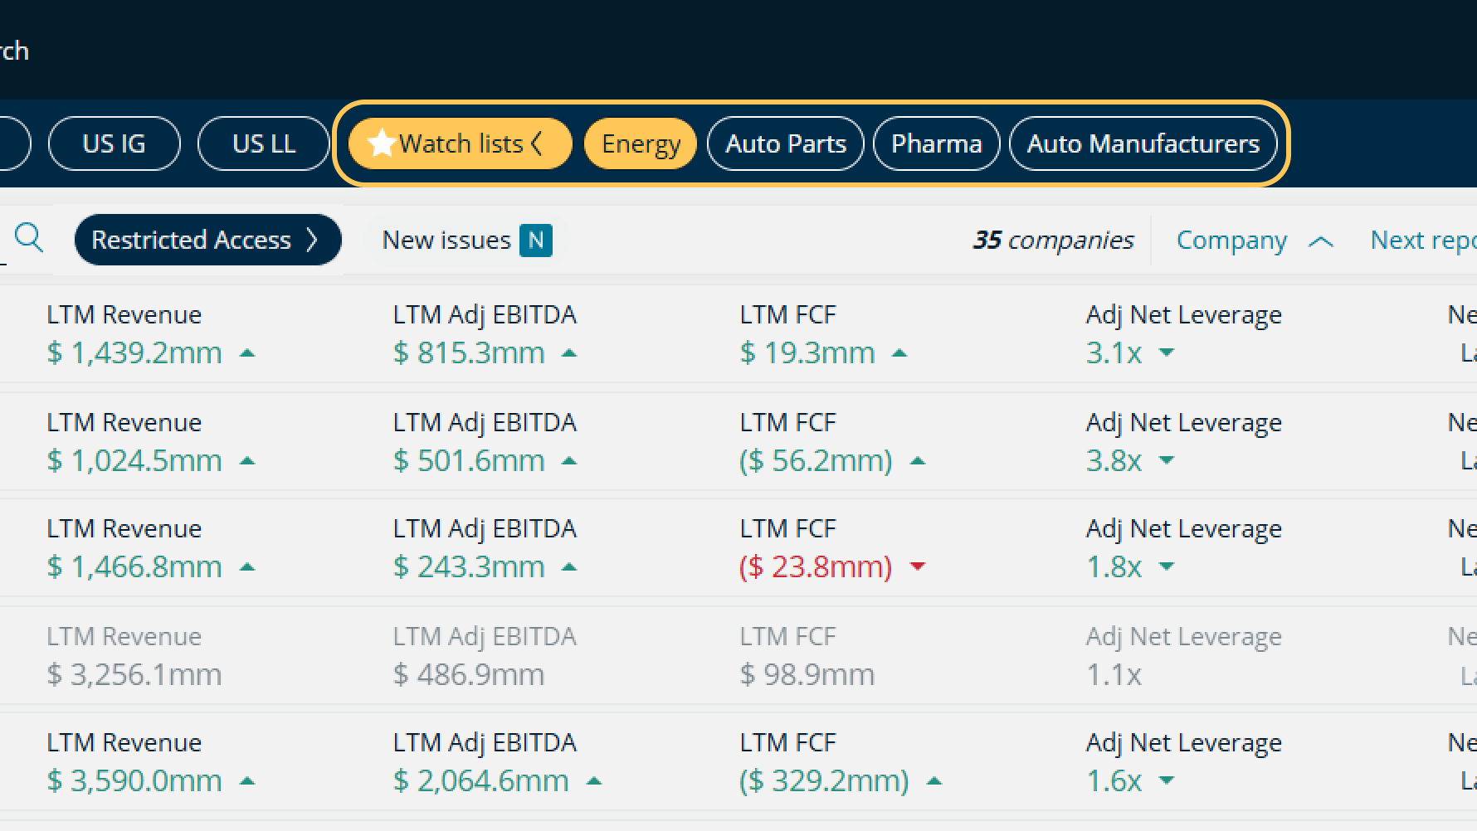Click down arrow beside 3.1x leverage
1477x831 pixels.
coord(1166,353)
